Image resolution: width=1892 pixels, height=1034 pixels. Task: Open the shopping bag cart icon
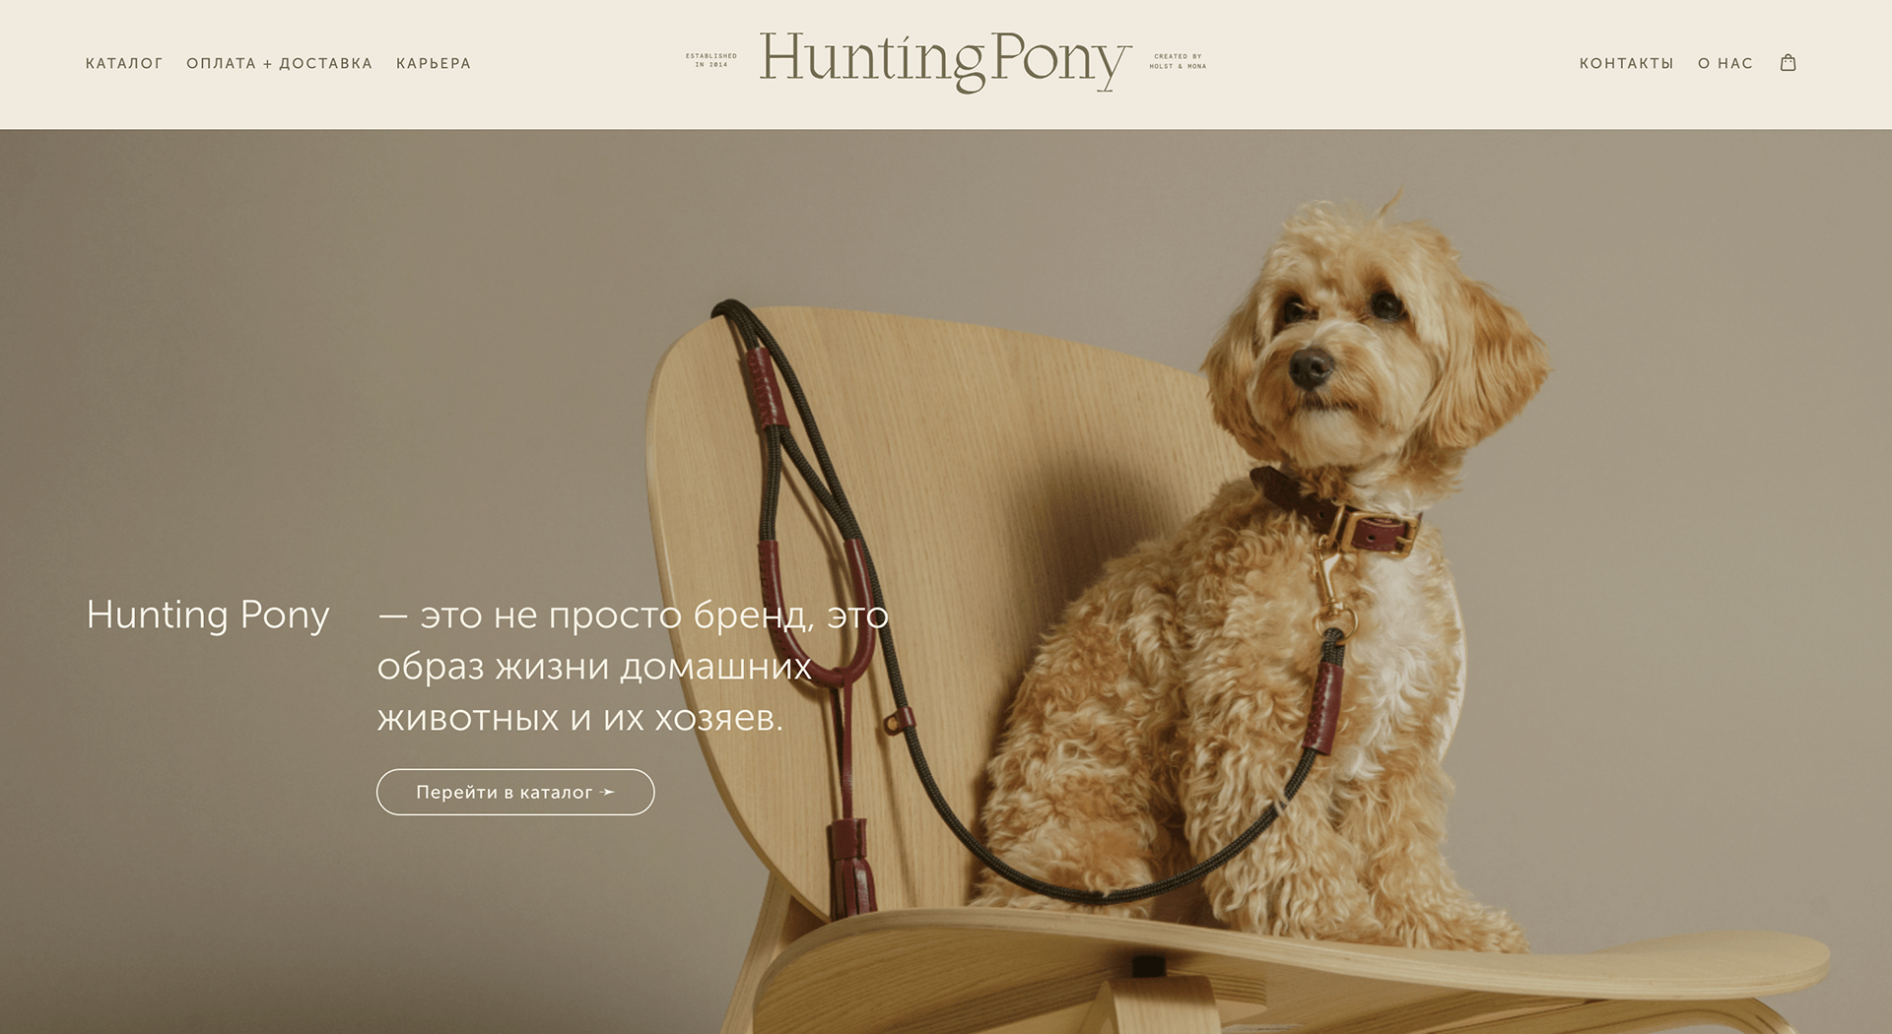pyautogui.click(x=1788, y=63)
